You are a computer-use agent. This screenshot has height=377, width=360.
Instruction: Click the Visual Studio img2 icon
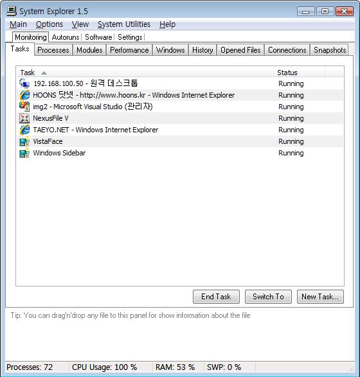click(24, 107)
